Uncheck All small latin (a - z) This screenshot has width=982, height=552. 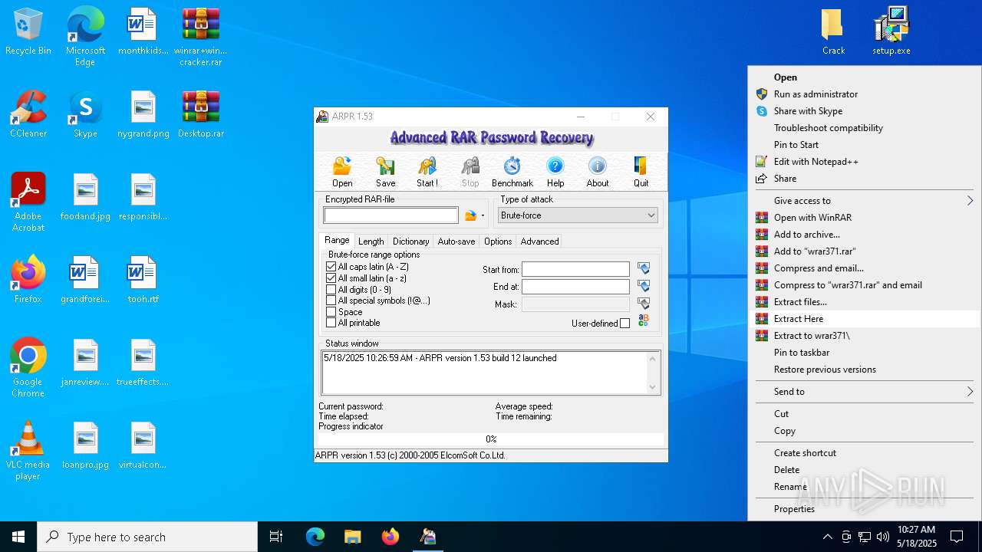tap(331, 278)
